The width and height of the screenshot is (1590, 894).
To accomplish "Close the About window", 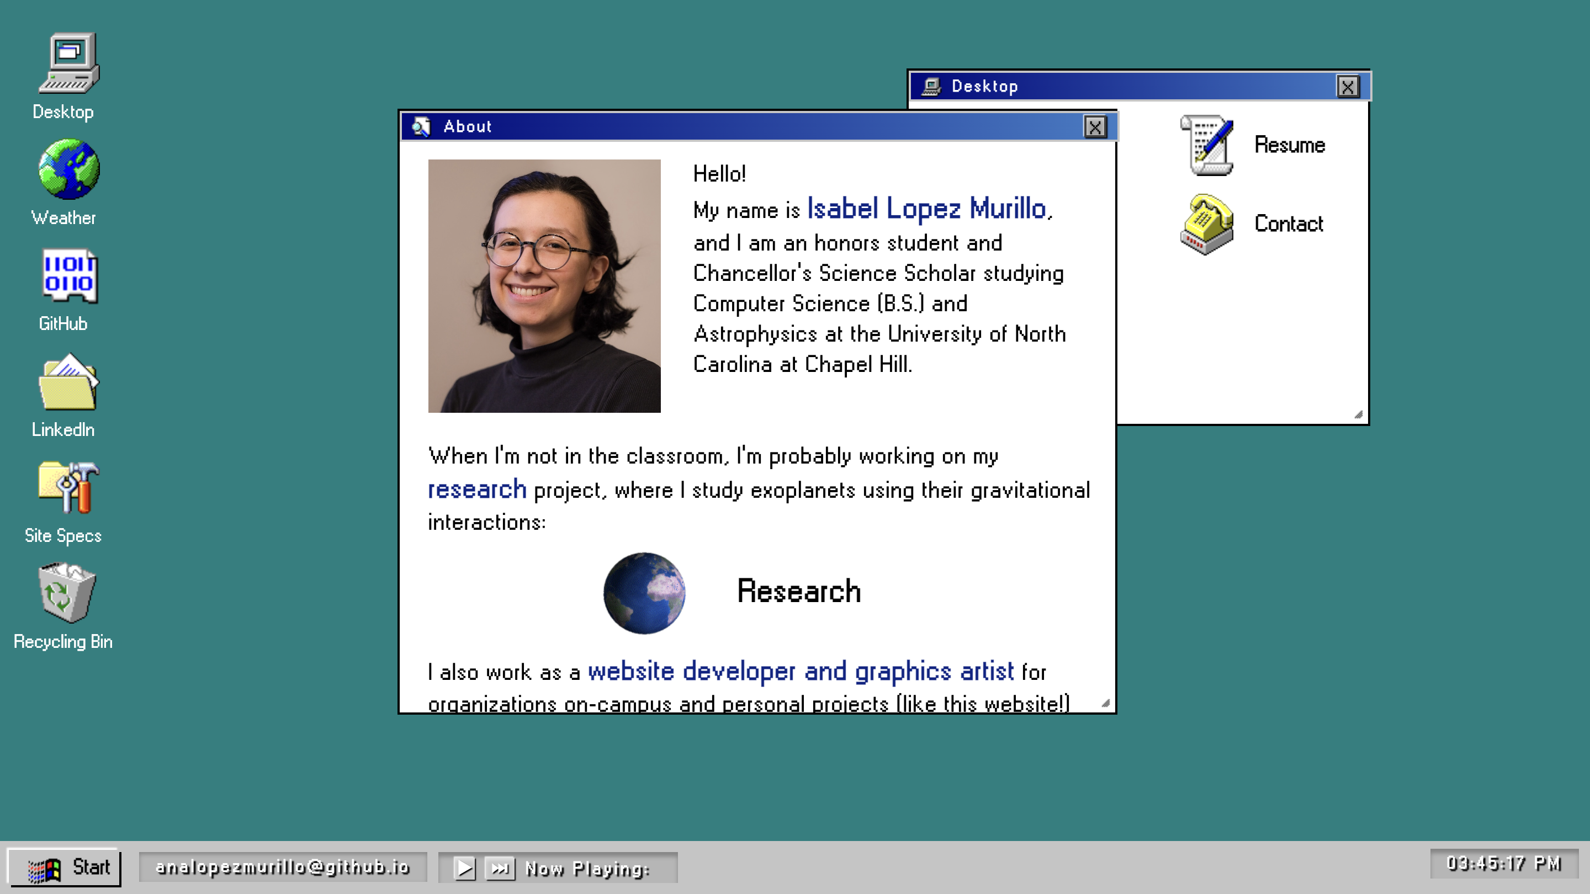I will point(1094,127).
